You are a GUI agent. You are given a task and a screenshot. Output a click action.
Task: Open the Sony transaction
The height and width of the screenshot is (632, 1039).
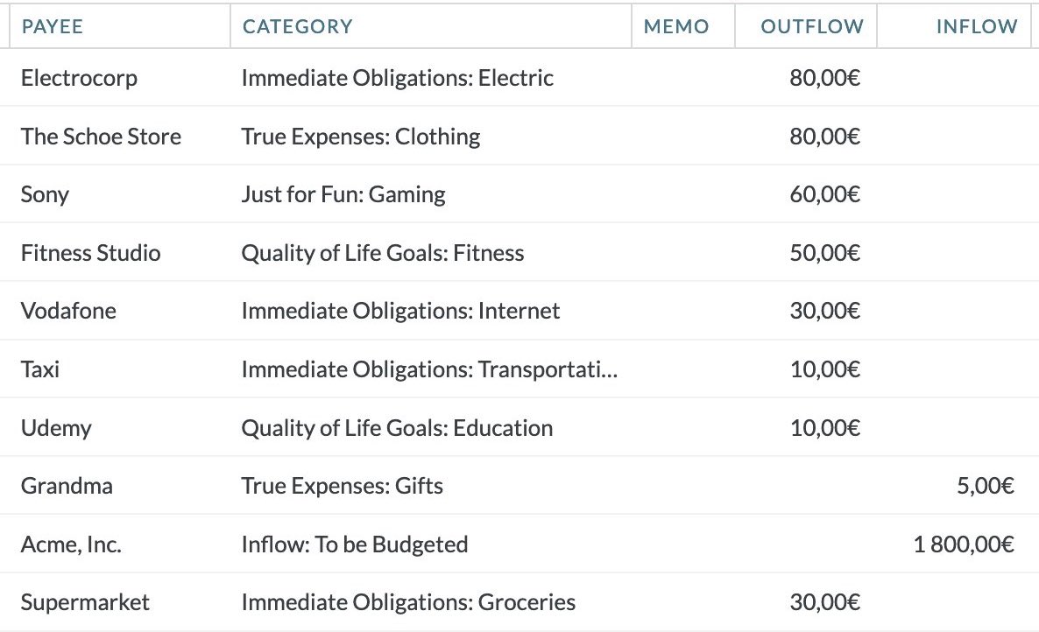pyautogui.click(x=519, y=194)
